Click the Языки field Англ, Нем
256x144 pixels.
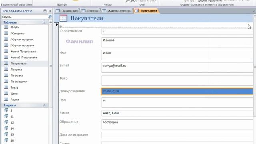(x=177, y=113)
